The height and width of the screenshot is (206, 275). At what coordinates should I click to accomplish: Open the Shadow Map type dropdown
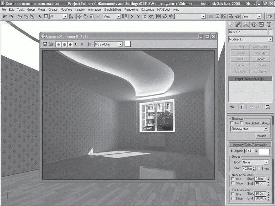[x=249, y=129]
